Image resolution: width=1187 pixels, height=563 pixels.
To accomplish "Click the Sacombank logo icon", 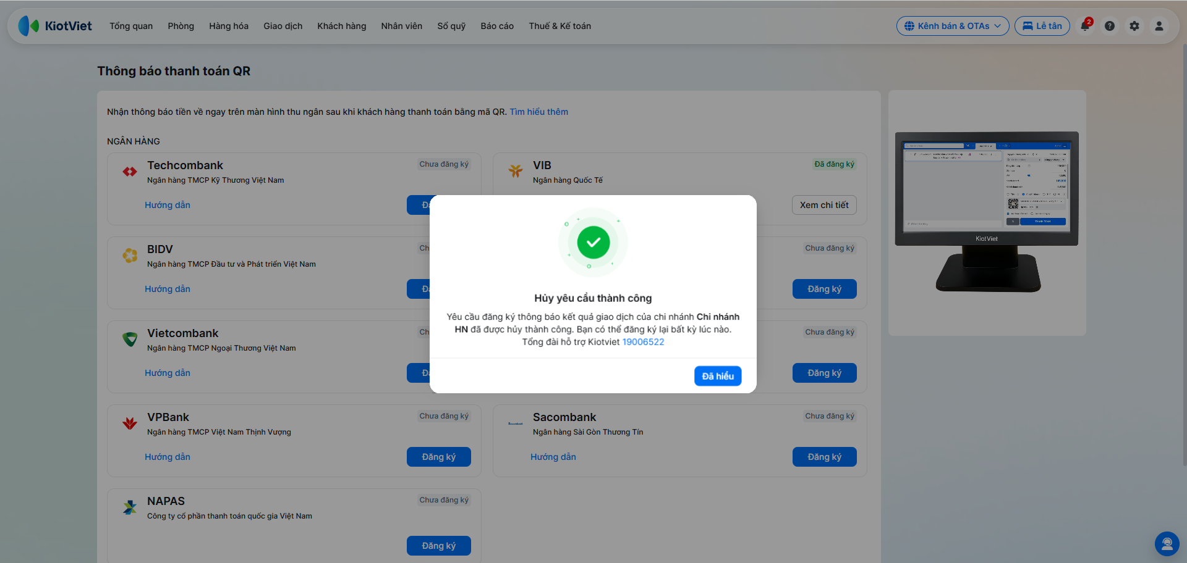I will pos(516,423).
